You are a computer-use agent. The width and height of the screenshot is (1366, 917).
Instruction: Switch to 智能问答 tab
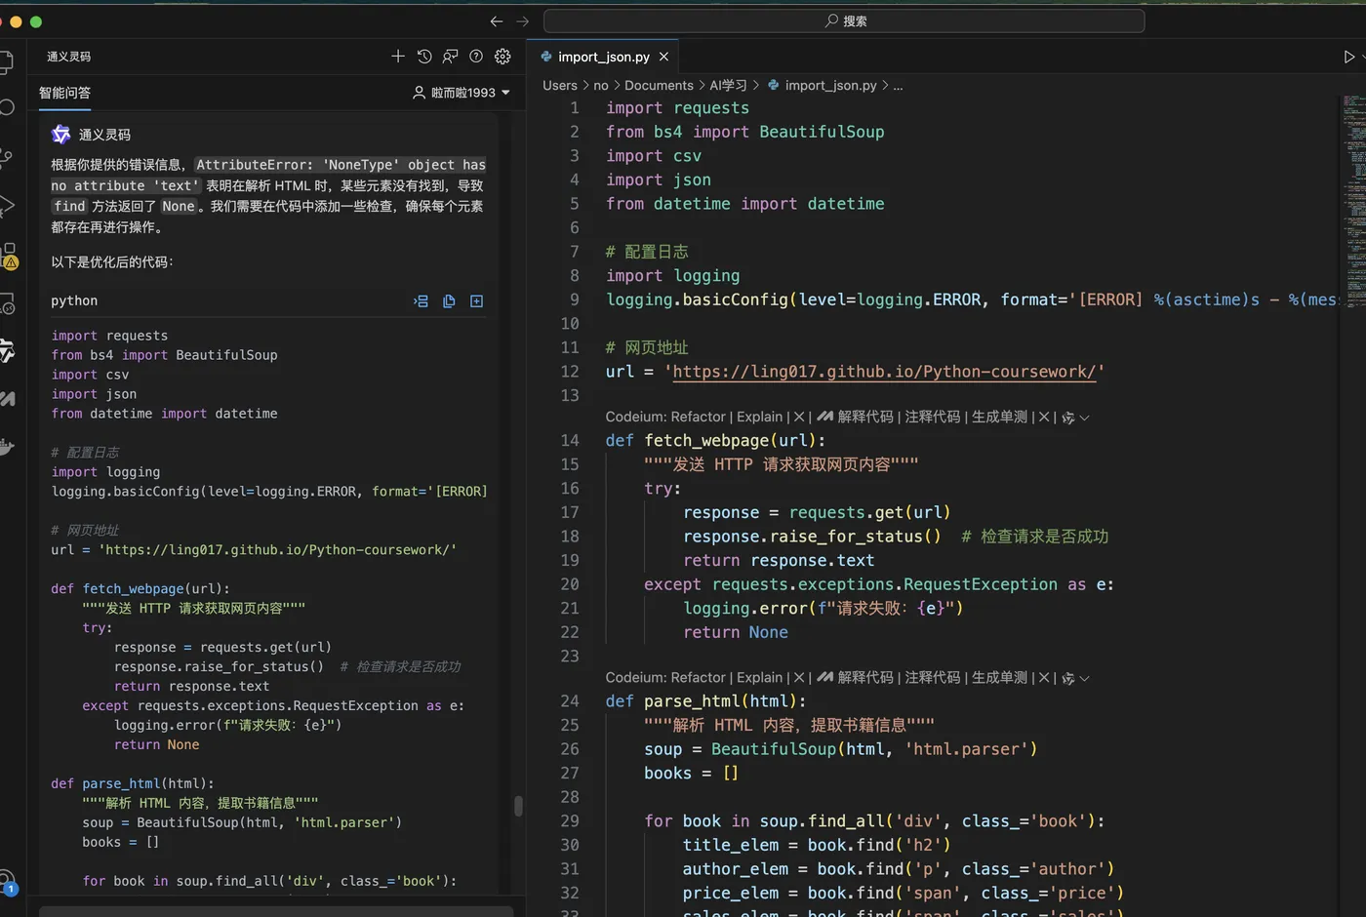tap(64, 93)
